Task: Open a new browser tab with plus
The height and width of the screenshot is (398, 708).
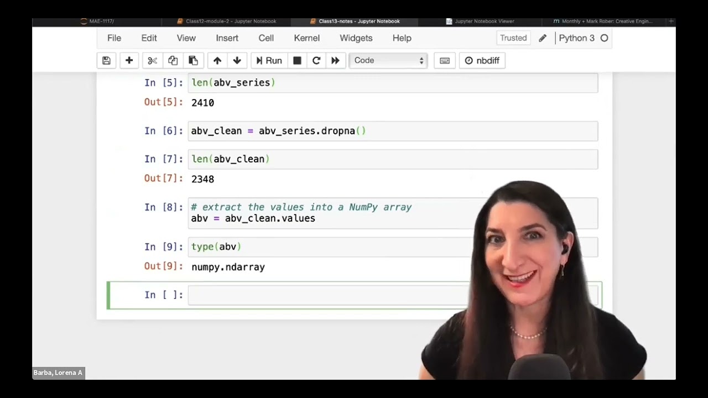Action: coord(671,21)
